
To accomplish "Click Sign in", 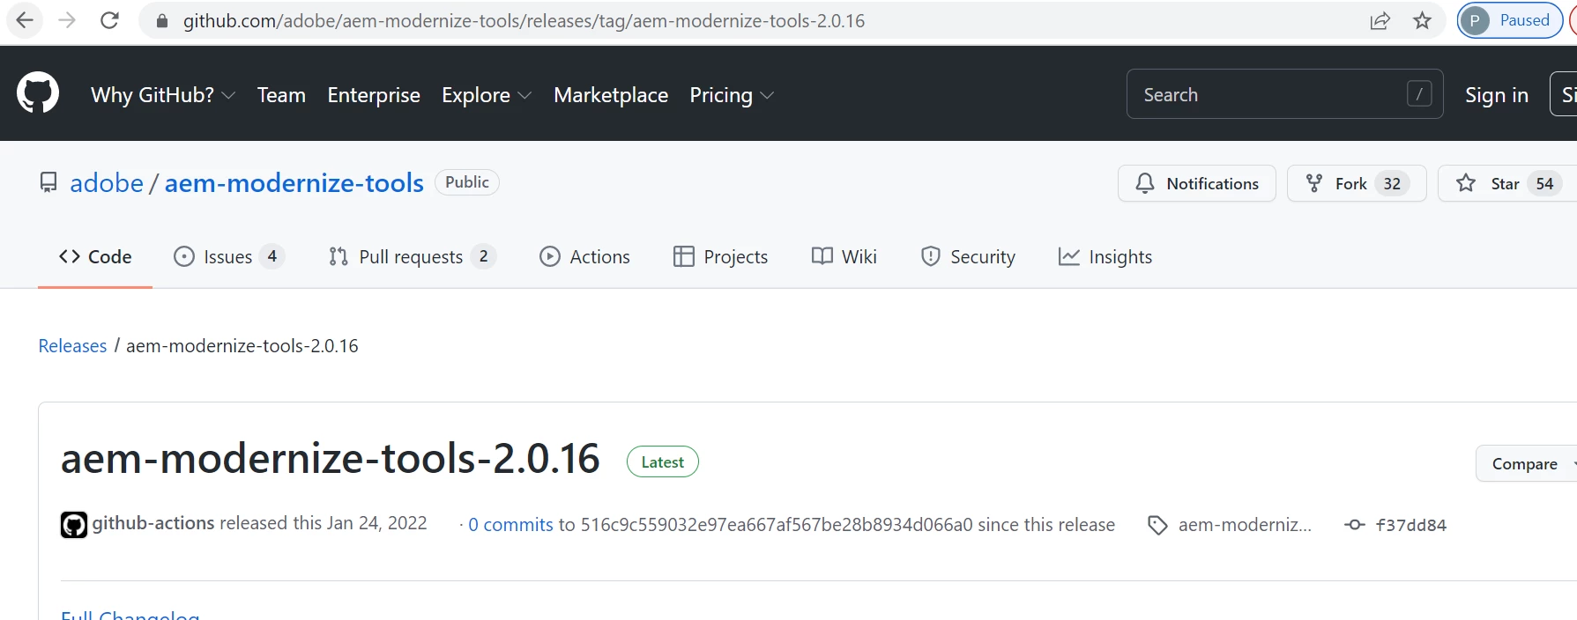I will [1497, 95].
